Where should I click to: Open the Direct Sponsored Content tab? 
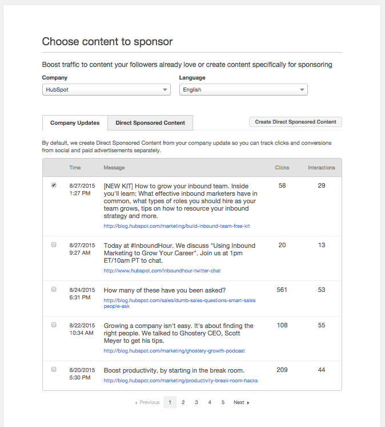[150, 122]
